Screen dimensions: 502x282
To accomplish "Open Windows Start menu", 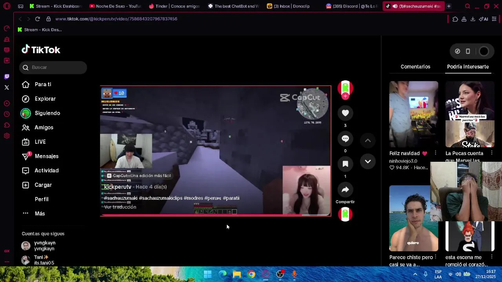I will [x=208, y=274].
